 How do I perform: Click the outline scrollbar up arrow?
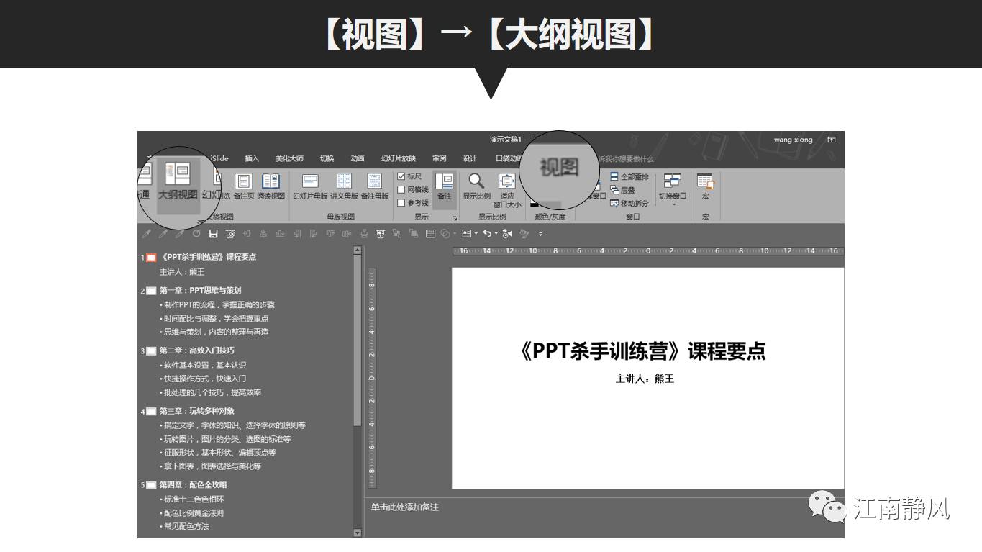(358, 250)
